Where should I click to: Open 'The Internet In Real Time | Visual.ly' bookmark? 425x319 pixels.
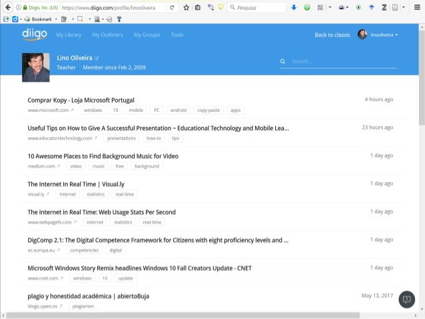click(x=76, y=184)
